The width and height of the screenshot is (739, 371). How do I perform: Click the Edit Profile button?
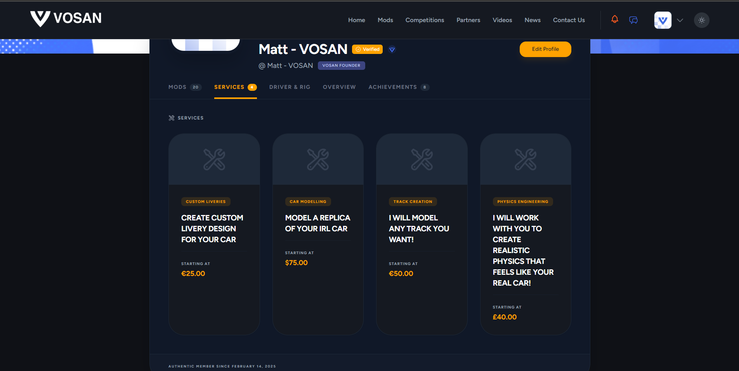(545, 49)
